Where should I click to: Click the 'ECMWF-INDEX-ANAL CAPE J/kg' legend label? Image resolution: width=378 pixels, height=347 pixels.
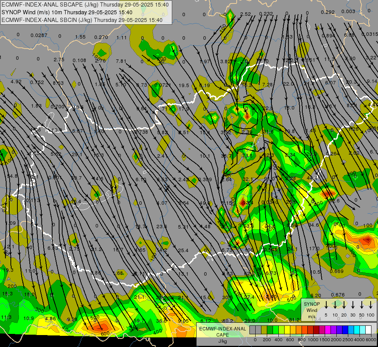[222, 335]
